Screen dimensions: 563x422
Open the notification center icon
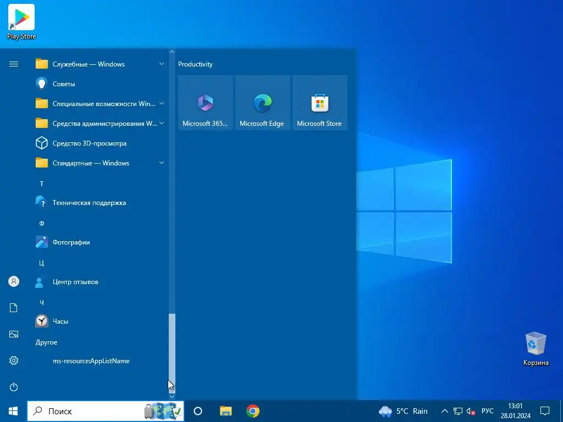pyautogui.click(x=545, y=411)
